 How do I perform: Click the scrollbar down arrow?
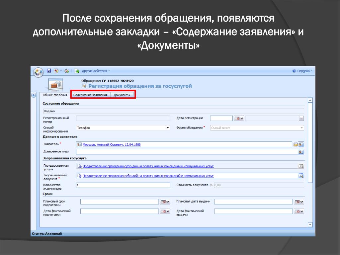point(310,225)
